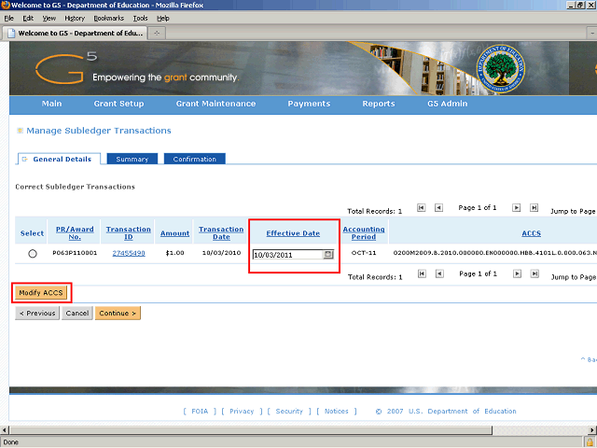
Task: Open transaction ID 27455490 link
Action: 129,253
